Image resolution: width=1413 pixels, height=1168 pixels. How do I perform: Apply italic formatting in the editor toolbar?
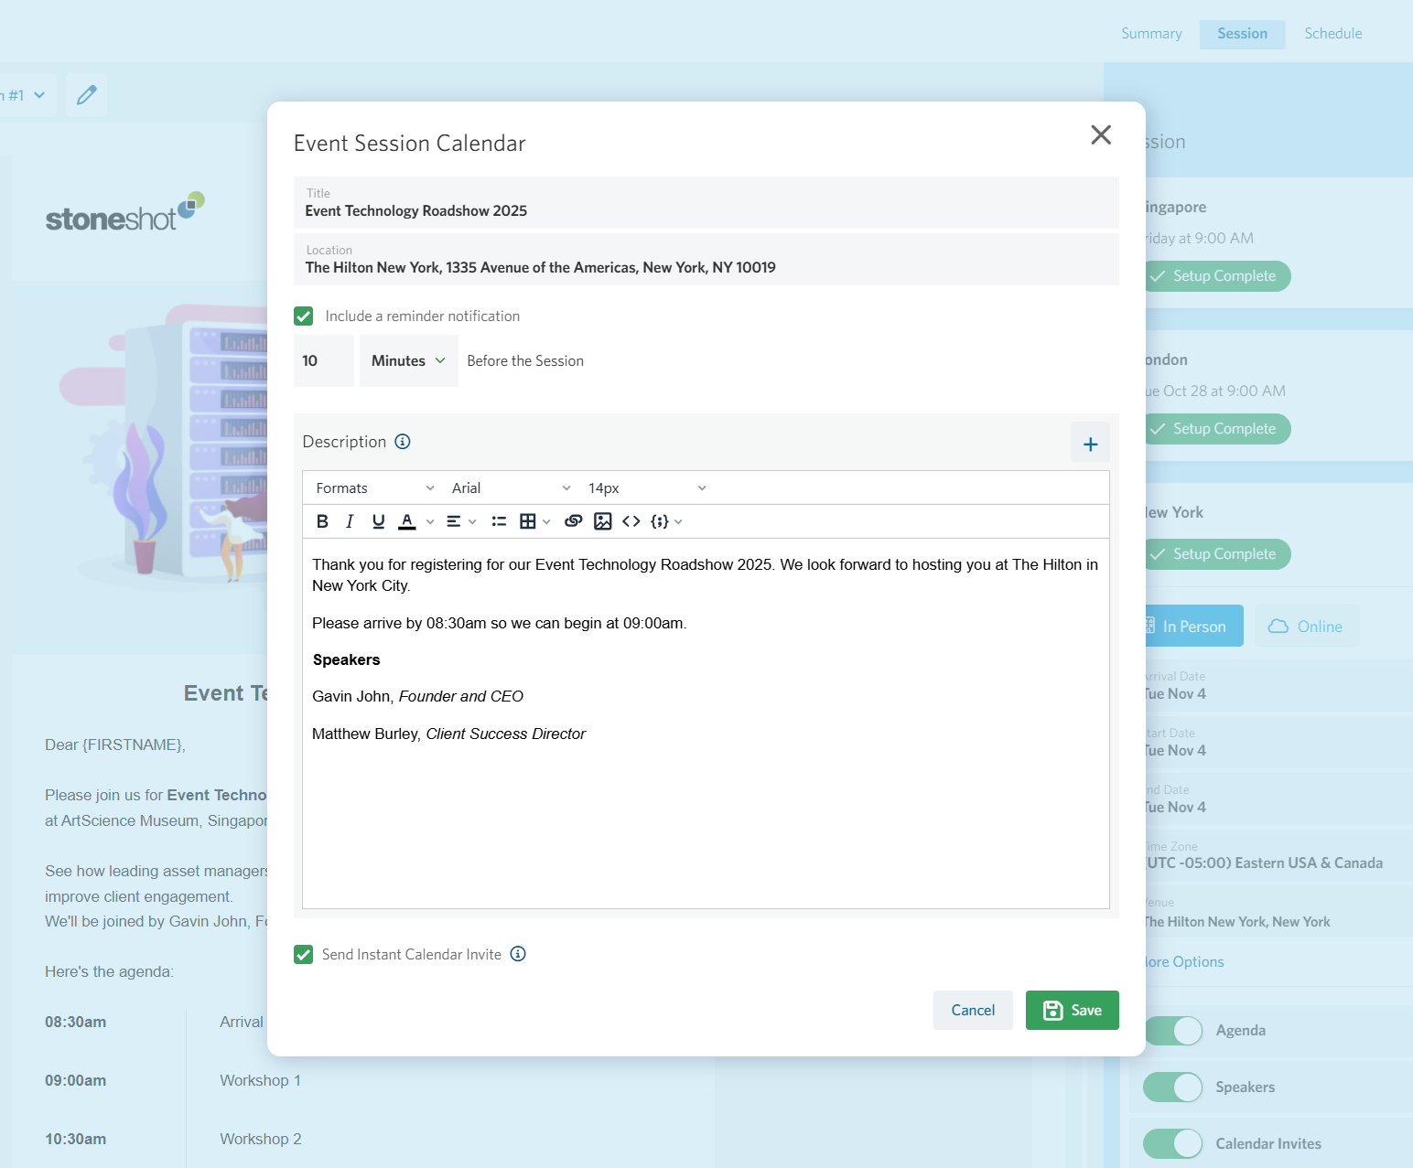point(350,520)
